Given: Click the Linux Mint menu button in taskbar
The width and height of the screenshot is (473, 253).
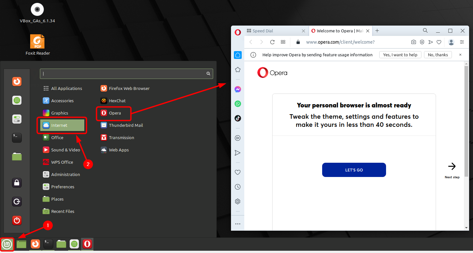Looking at the screenshot, I should (x=7, y=244).
